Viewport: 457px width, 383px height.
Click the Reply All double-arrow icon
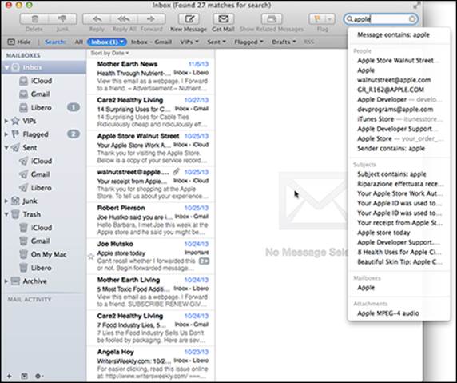(124, 19)
